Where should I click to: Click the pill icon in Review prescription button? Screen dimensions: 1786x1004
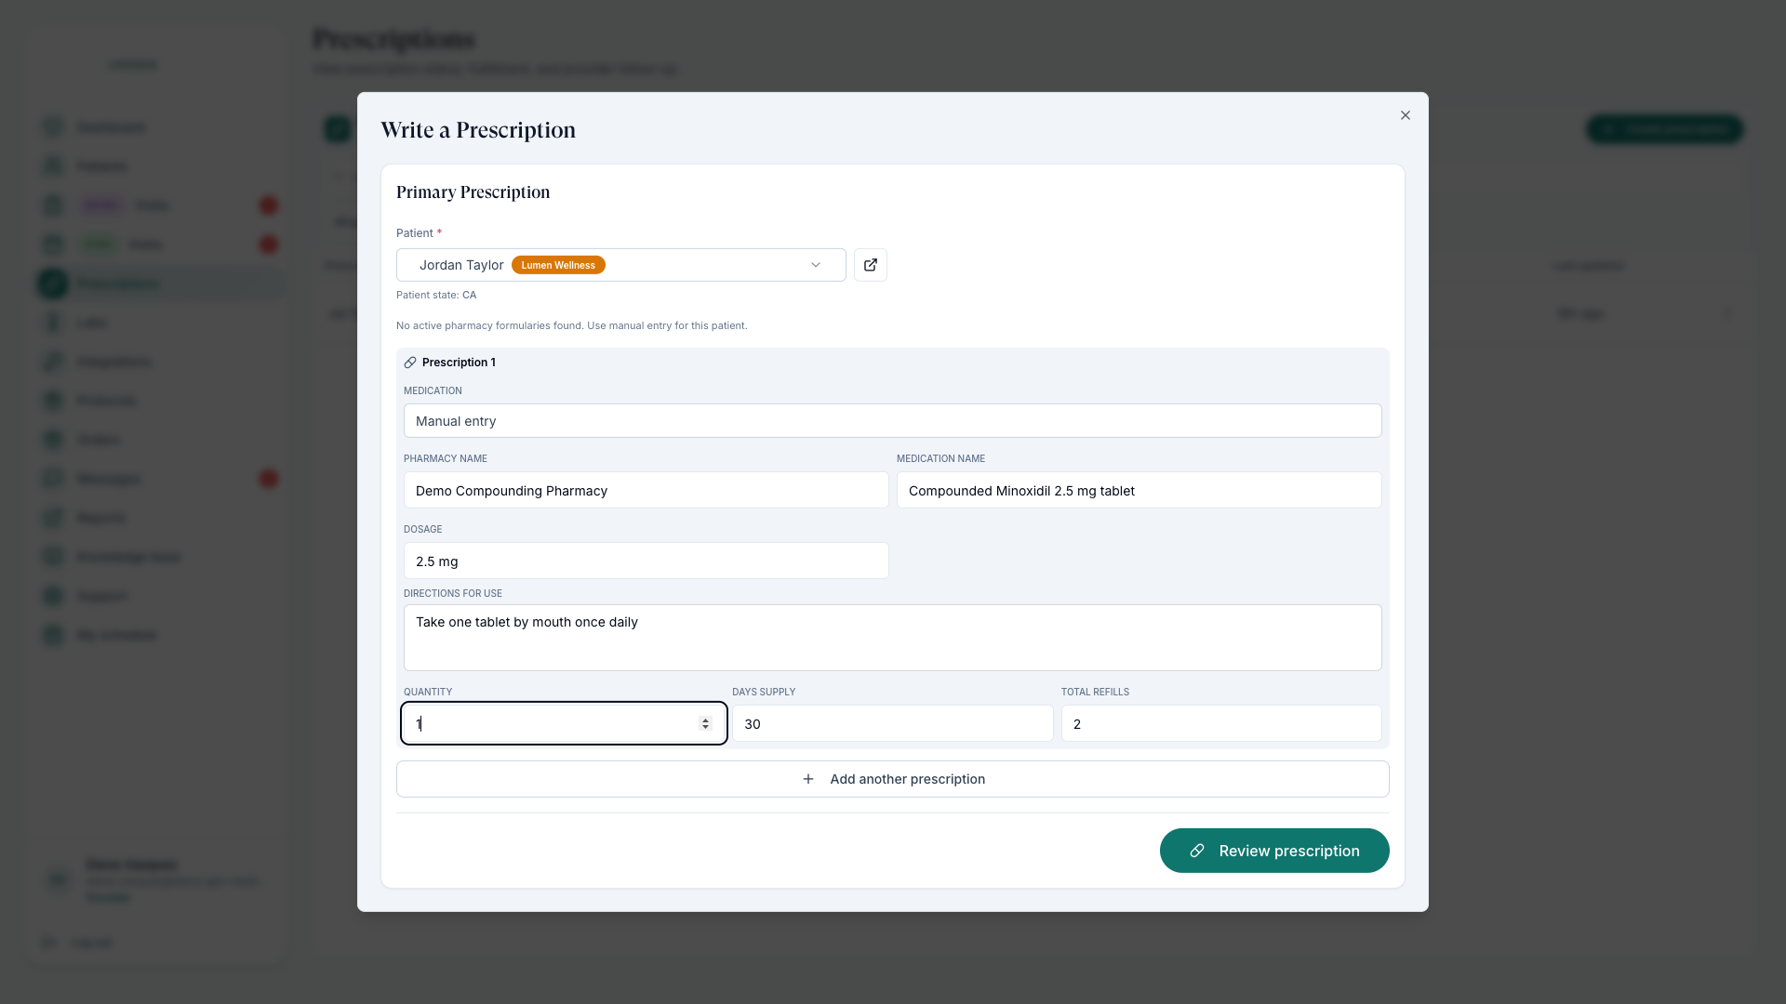[1197, 851]
